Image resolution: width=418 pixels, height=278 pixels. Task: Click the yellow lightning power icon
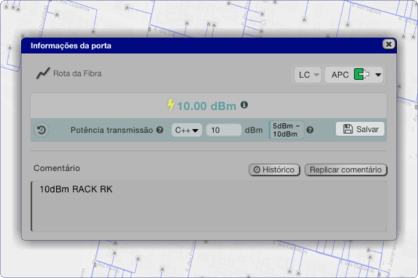[x=171, y=106]
